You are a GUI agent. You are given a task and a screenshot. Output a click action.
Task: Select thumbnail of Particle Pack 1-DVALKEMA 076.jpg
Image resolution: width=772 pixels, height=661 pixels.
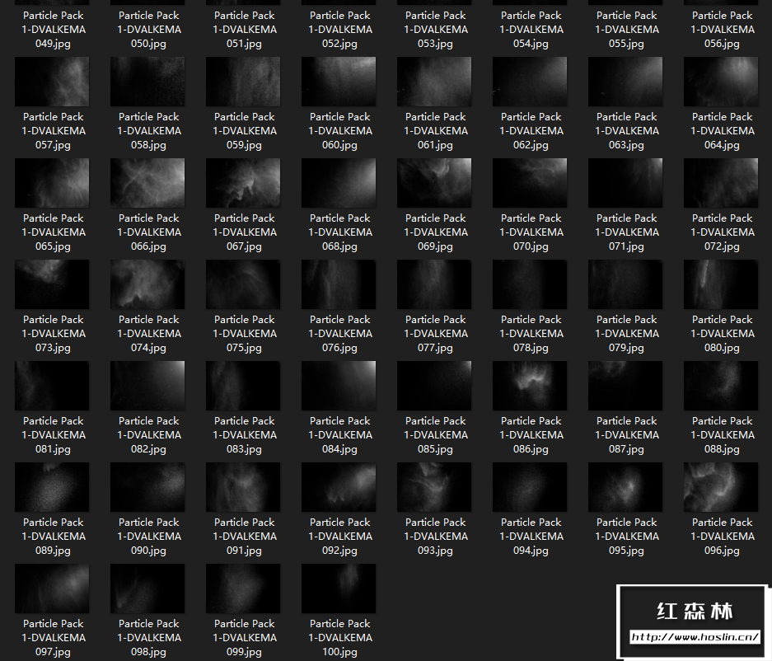(x=339, y=284)
